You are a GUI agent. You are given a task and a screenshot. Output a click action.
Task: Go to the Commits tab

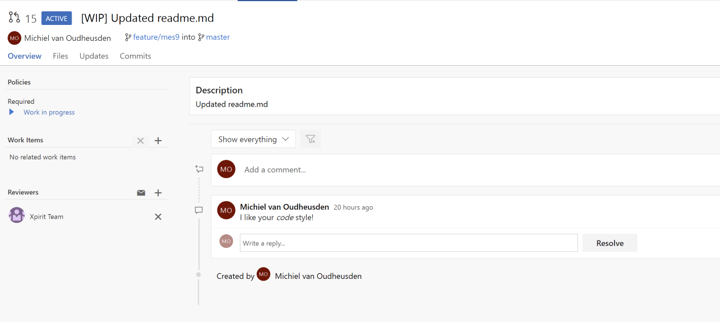click(x=135, y=56)
